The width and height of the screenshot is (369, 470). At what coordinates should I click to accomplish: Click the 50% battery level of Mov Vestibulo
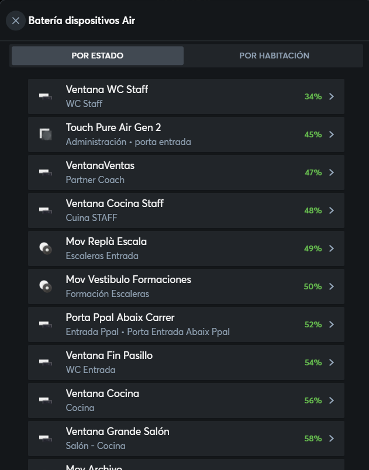(313, 286)
